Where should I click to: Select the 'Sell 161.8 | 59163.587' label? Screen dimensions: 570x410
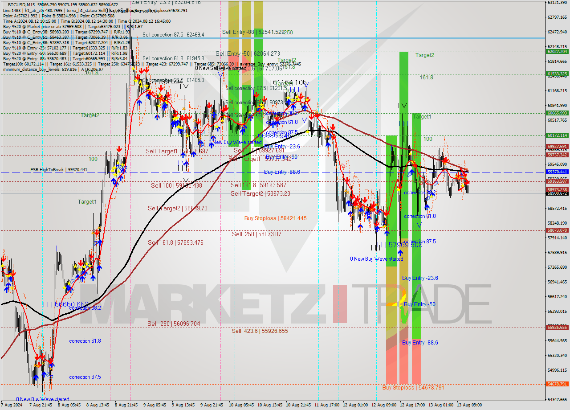(x=258, y=185)
